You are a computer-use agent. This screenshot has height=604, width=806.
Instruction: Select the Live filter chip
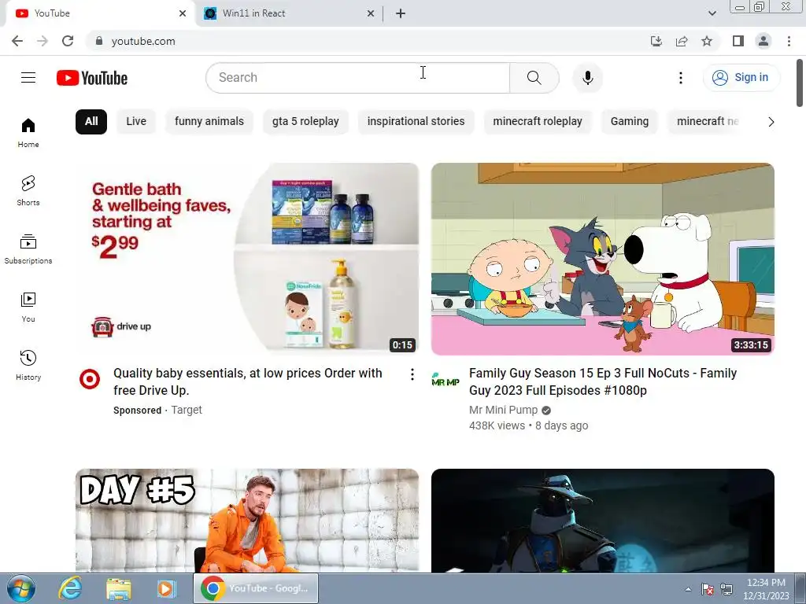(136, 122)
